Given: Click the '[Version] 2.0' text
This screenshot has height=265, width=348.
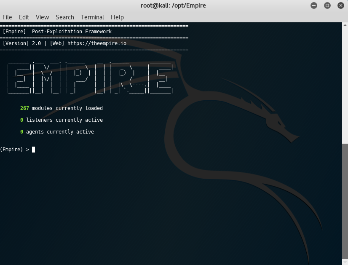Looking at the screenshot, I should [x=22, y=43].
